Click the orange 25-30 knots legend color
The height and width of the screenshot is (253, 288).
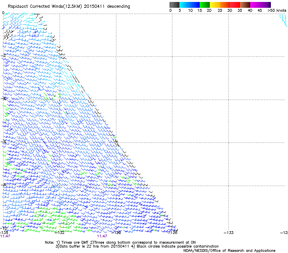click(225, 5)
